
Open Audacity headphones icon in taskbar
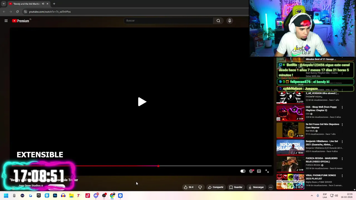(63, 196)
